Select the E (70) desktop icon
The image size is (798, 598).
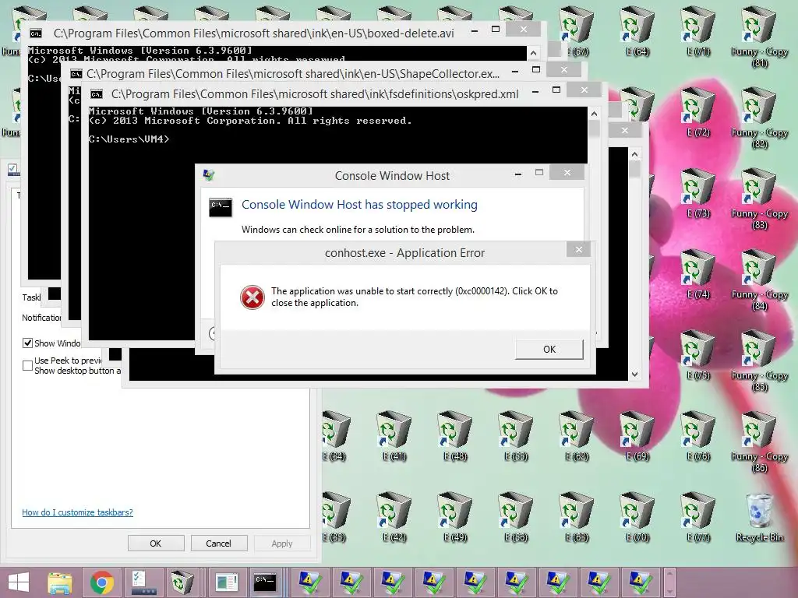pos(637,517)
